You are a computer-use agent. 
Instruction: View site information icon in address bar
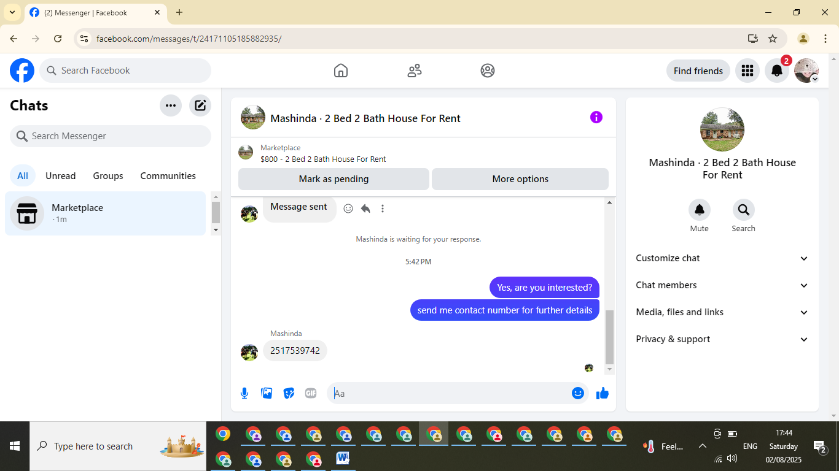pyautogui.click(x=84, y=39)
